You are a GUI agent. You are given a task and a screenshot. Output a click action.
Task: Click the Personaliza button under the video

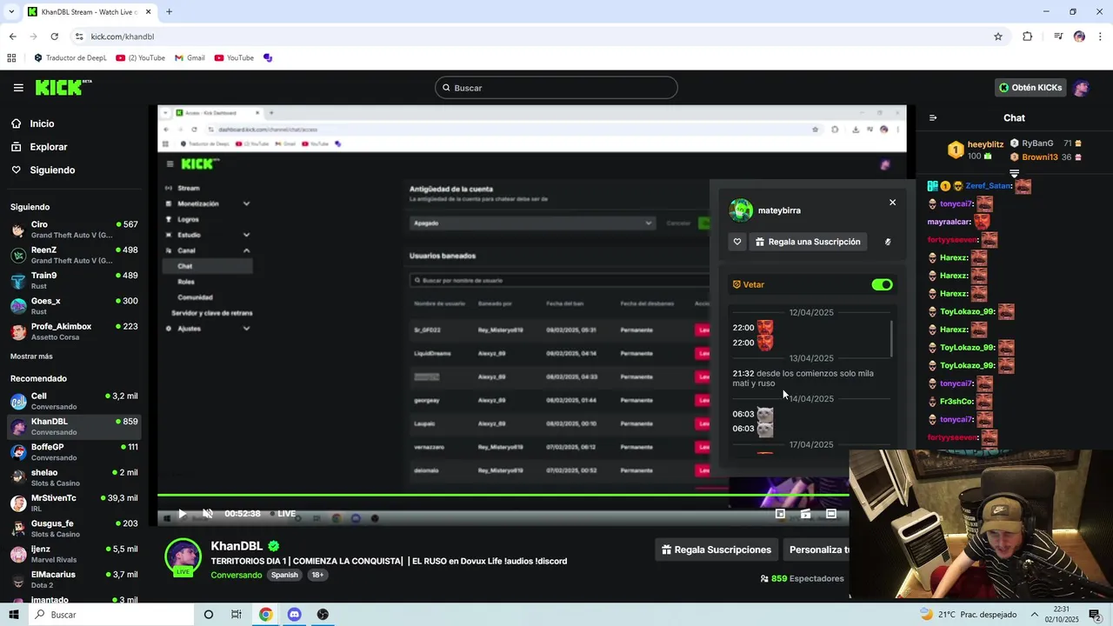tap(817, 549)
